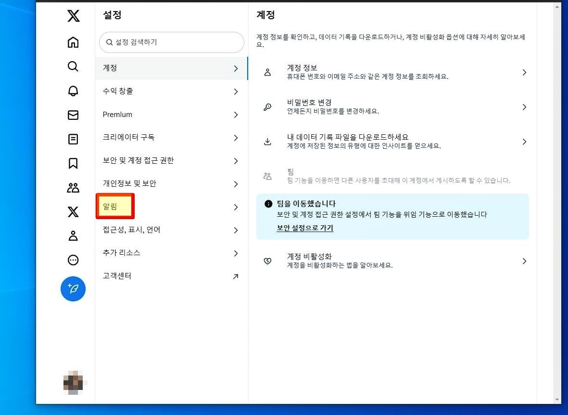Select Premium settings category

pyautogui.click(x=171, y=115)
